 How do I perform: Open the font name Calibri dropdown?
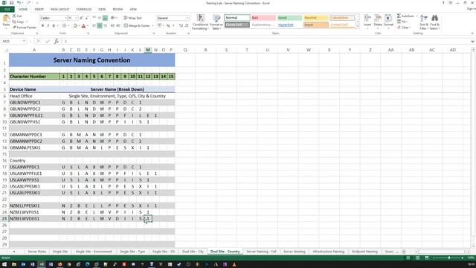[x=65, y=18]
